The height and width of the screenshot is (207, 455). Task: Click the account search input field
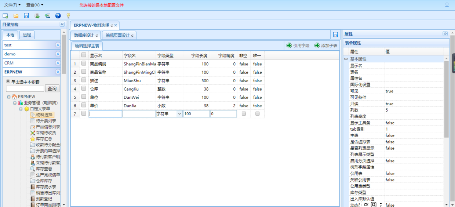click(25, 89)
